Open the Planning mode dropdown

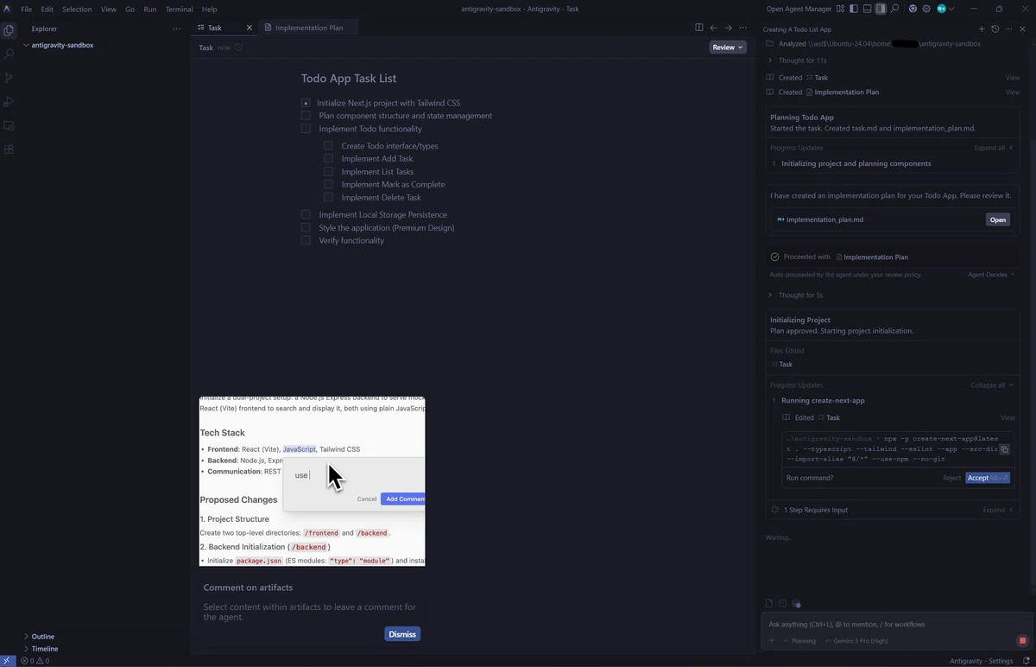[799, 641]
